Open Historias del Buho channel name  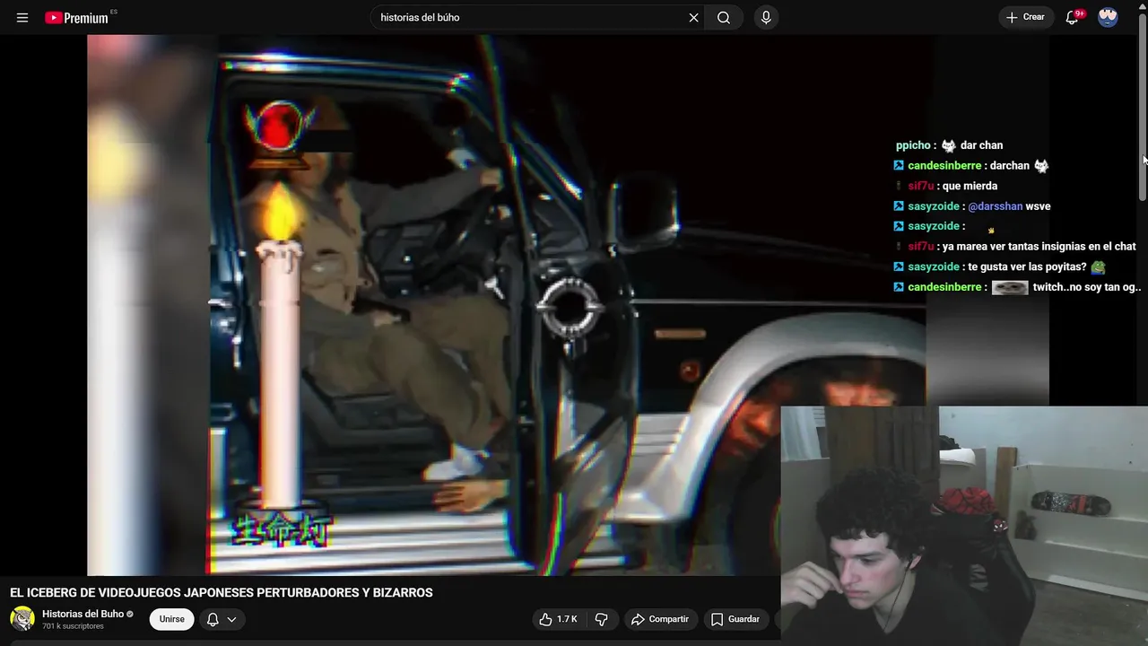pos(83,614)
